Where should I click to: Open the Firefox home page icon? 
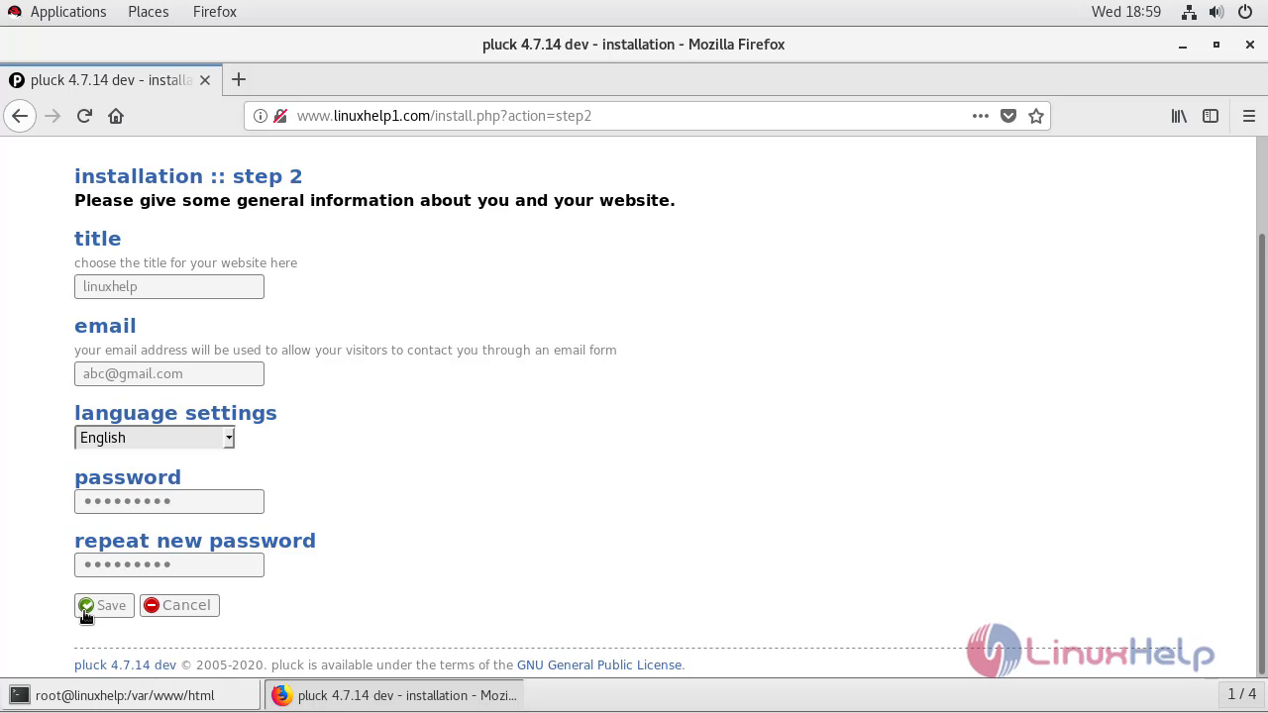click(x=116, y=116)
